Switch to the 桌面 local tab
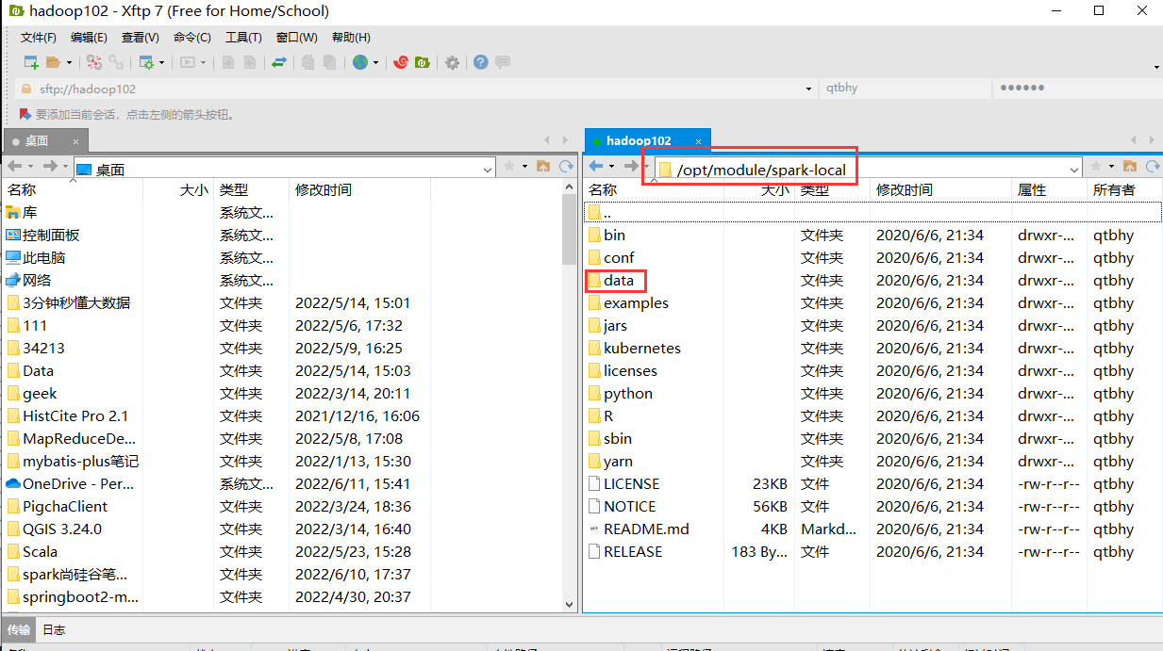Screen dimensions: 1163x651 tap(44, 140)
